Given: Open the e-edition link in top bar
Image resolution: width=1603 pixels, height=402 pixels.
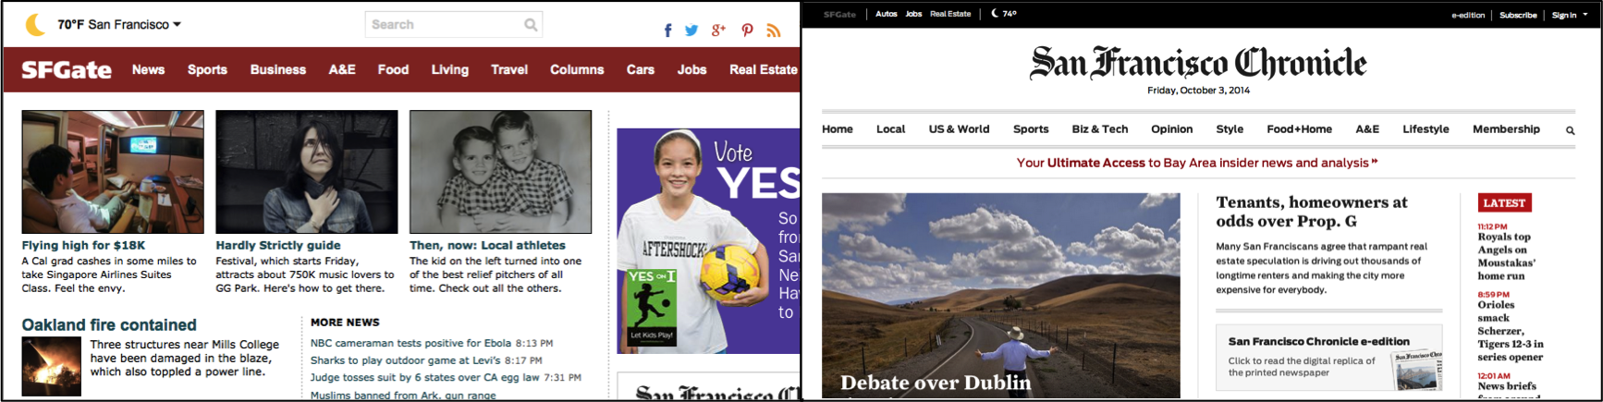Looking at the screenshot, I should tap(1468, 15).
